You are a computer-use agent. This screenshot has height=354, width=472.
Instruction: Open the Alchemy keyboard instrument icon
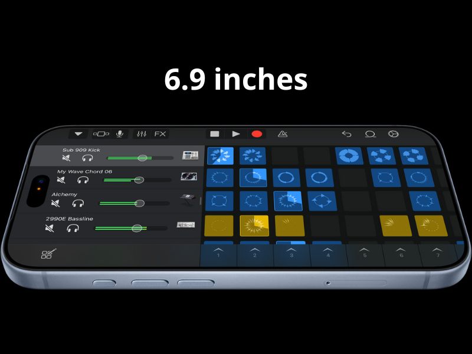coord(188,199)
